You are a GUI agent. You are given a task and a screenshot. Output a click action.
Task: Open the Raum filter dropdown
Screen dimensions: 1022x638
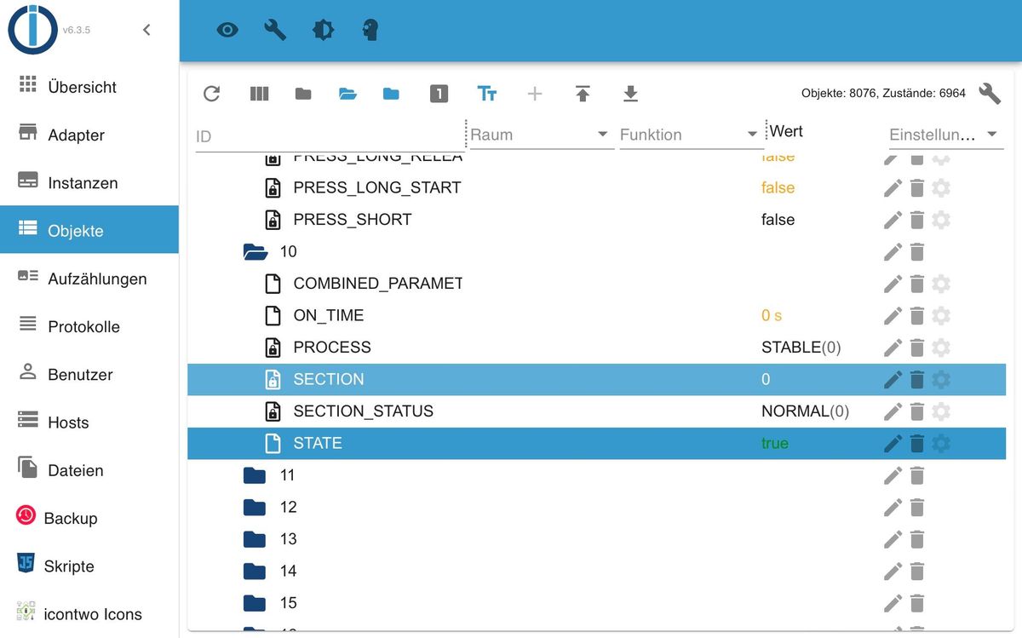pyautogui.click(x=542, y=135)
